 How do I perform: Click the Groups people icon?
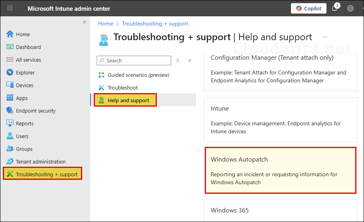pos(10,149)
